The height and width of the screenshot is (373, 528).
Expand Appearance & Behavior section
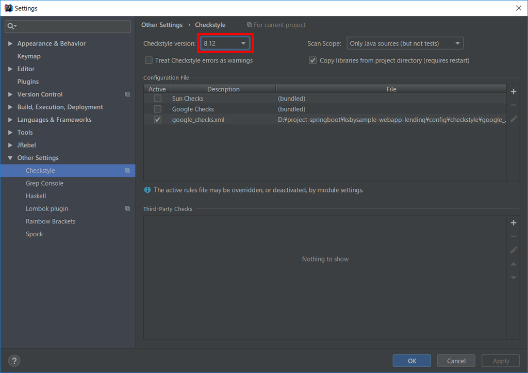coord(10,43)
